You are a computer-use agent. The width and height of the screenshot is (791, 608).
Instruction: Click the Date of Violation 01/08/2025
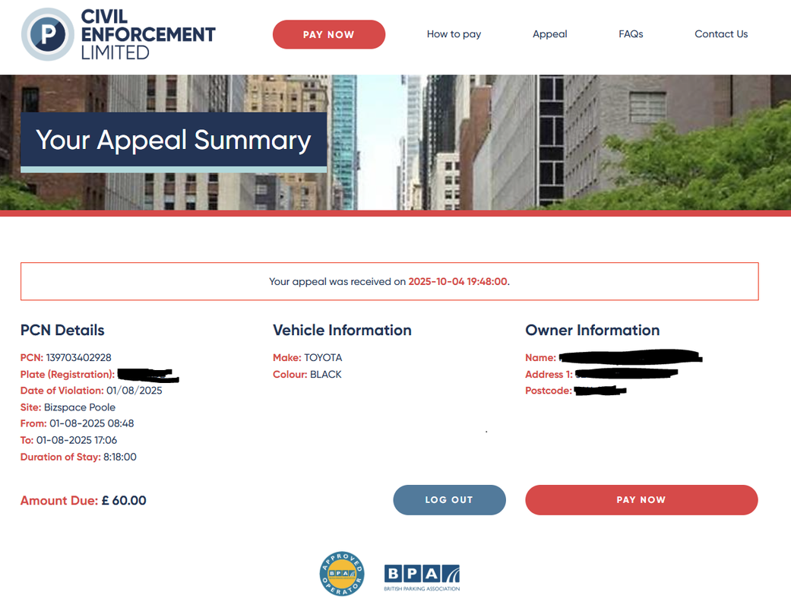134,391
